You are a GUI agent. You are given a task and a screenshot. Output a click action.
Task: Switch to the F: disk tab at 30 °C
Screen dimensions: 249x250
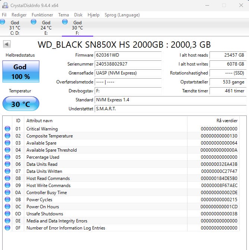click(78, 28)
